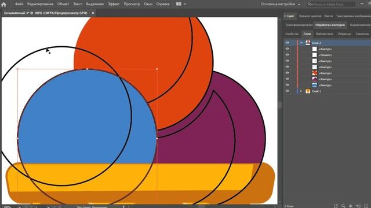This screenshot has height=208, width=371.
Task: Collapse the Слой 2 layer
Action: tap(301, 43)
